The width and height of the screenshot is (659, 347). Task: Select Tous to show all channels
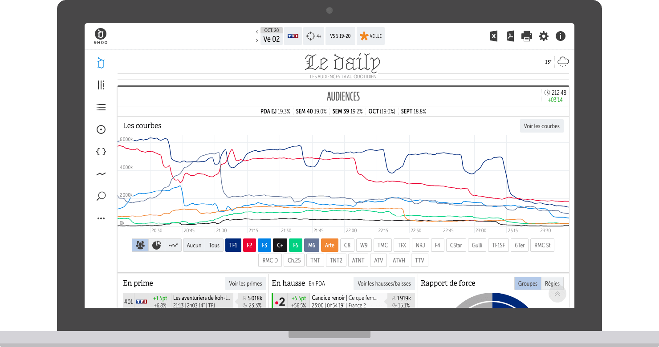[214, 245]
